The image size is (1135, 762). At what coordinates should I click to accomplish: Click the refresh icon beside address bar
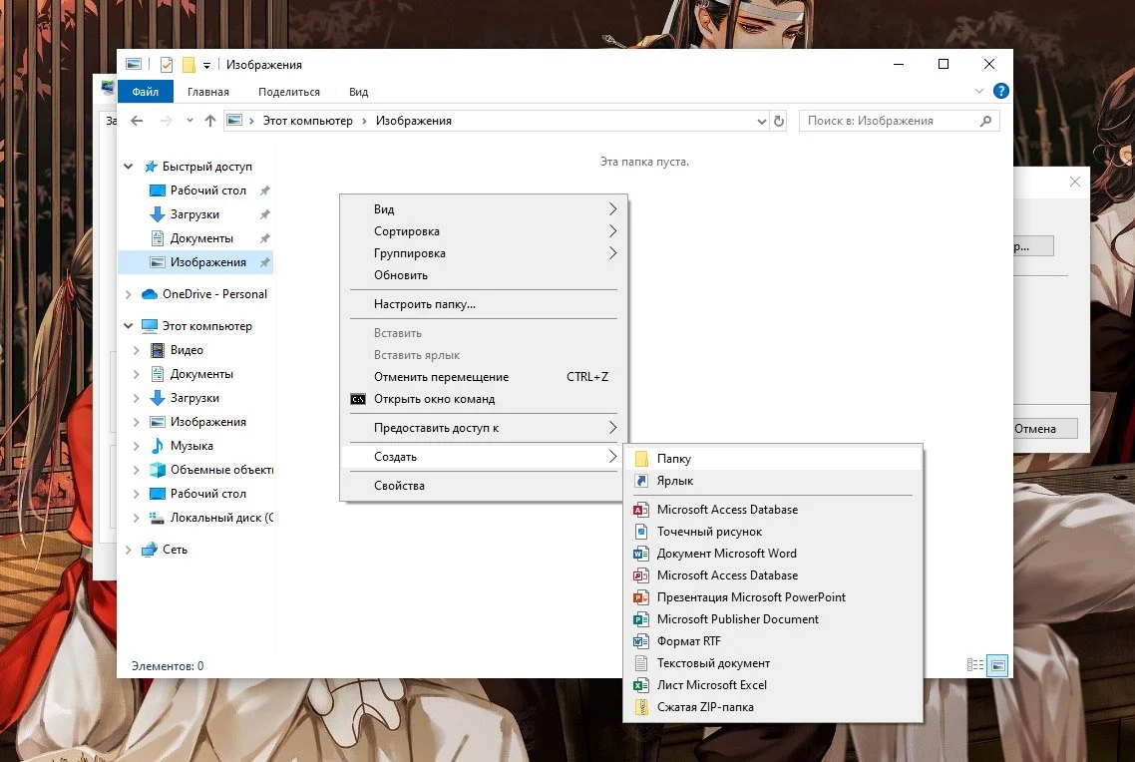(779, 121)
